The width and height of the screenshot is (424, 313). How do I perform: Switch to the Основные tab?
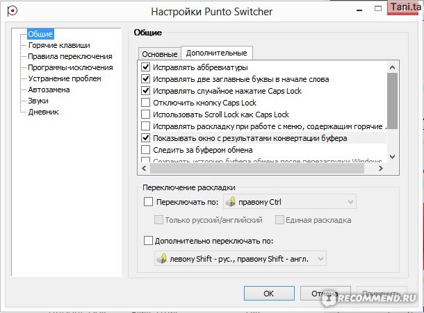[x=160, y=54]
